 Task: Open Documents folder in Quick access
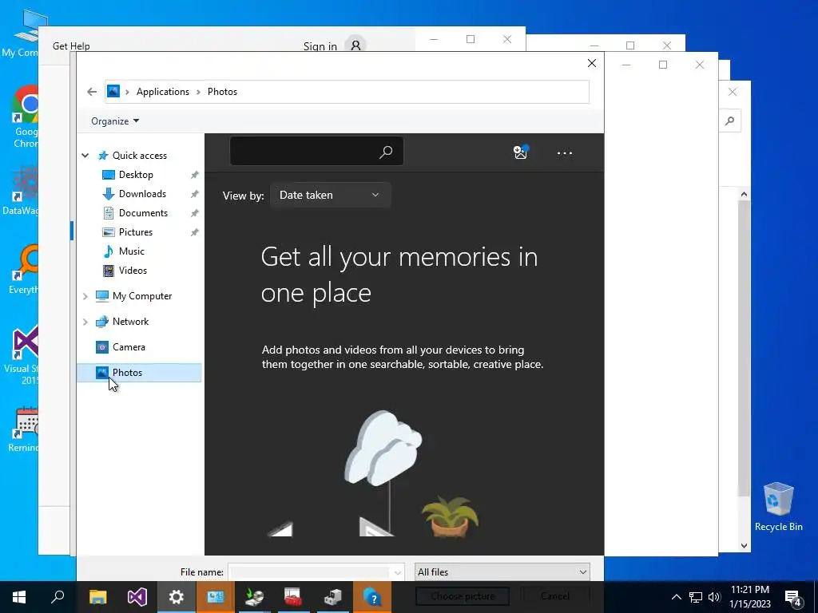[x=143, y=212]
